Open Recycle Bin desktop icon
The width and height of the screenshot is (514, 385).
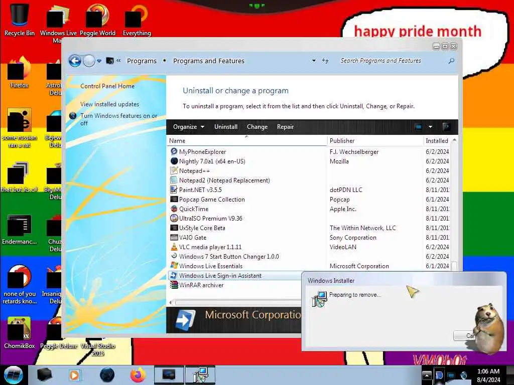(x=20, y=19)
